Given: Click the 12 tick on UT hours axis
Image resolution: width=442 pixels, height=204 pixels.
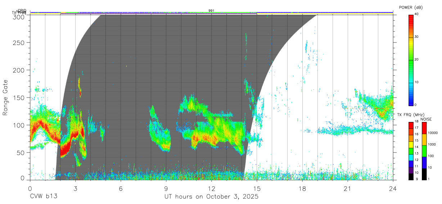Looking at the screenshot, I should [x=211, y=188].
